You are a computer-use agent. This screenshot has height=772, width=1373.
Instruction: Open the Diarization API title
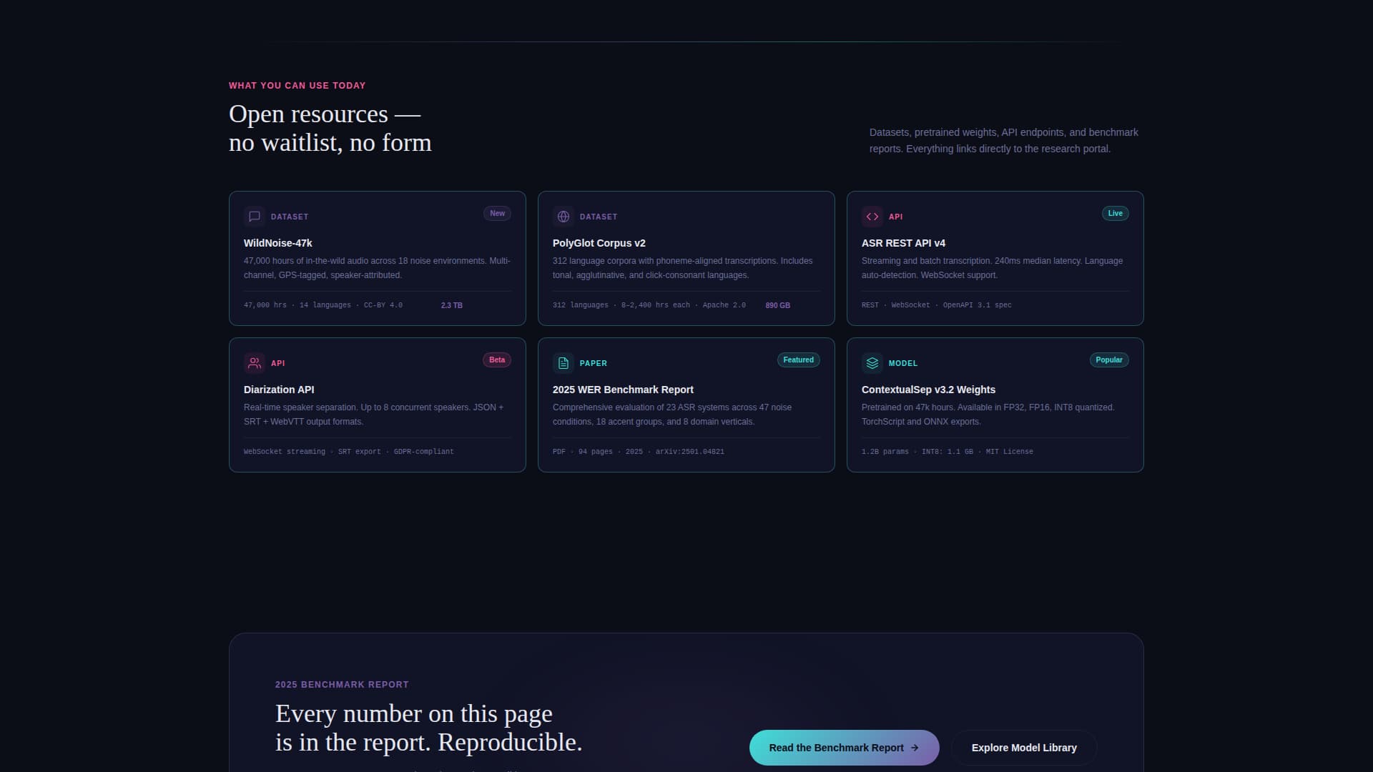[x=279, y=390]
